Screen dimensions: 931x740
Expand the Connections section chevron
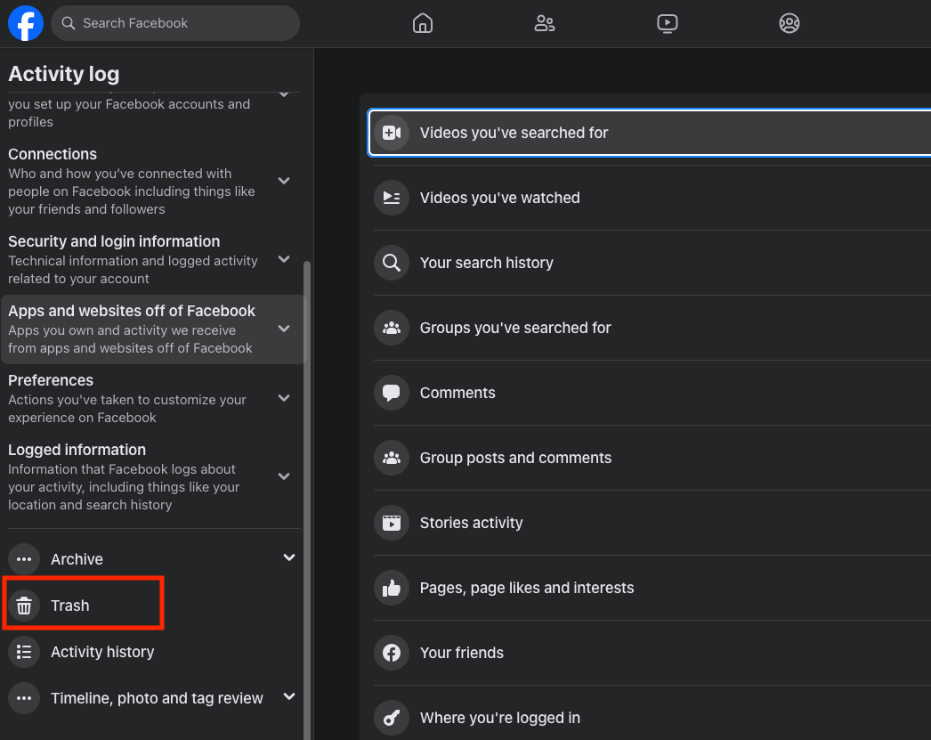pyautogui.click(x=284, y=181)
